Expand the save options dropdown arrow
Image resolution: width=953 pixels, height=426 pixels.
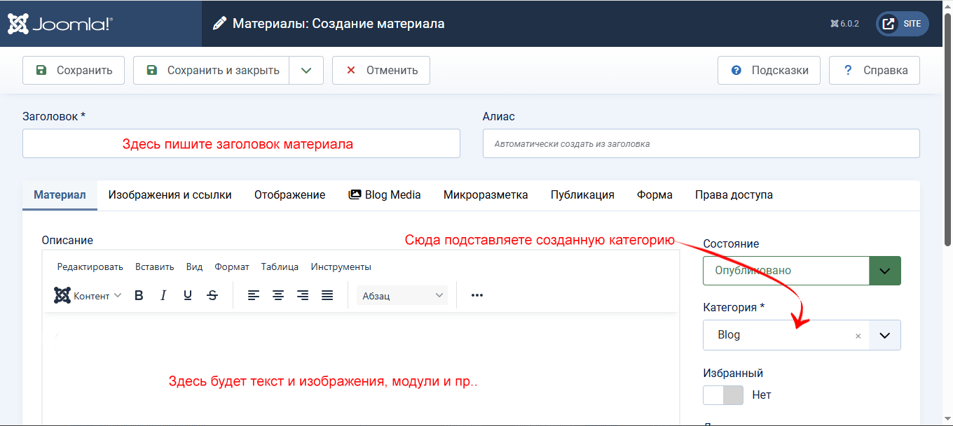point(306,70)
